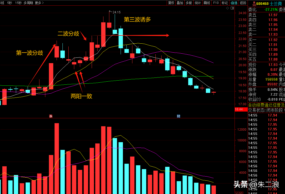The height and width of the screenshot is (194, 285).
Task: Toggle 复权 price adjustment
Action: pos(171,3)
